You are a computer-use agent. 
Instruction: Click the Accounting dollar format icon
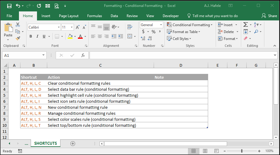point(143,32)
